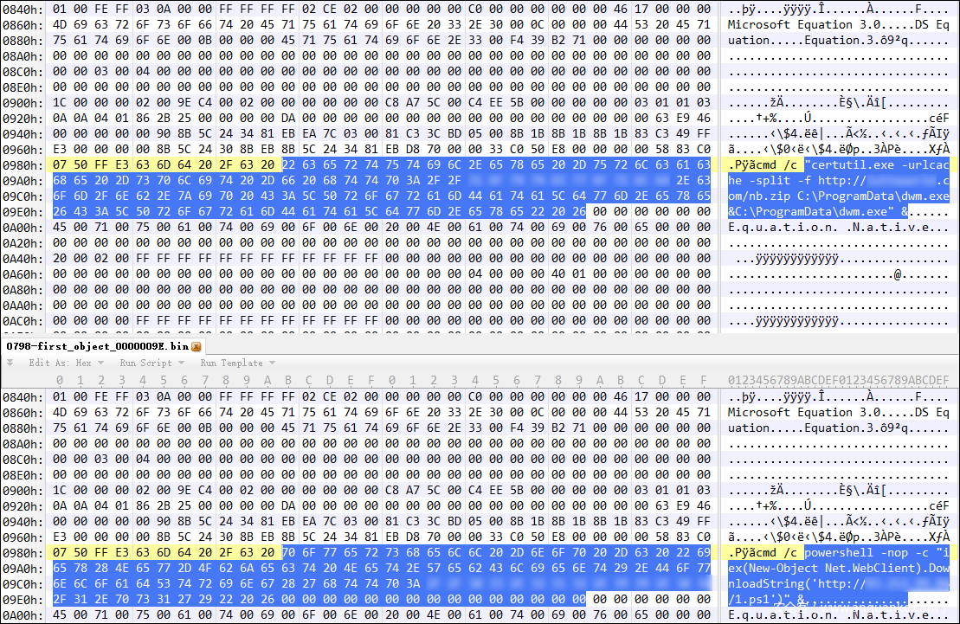960x624 pixels.
Task: Select the 'powershell -nop -c' decoded text
Action: click(x=867, y=552)
